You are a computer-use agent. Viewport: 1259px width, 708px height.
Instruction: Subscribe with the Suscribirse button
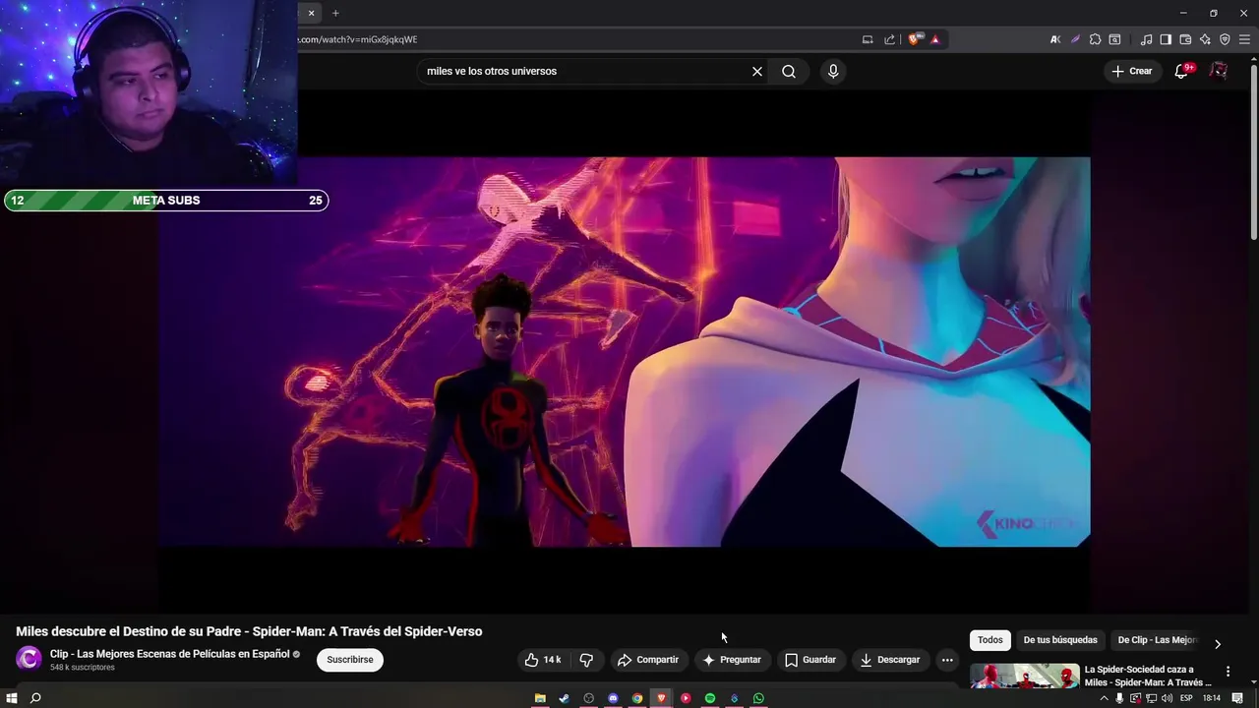350,660
